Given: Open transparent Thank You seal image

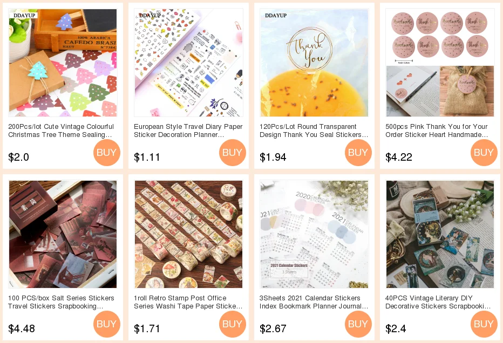Looking at the screenshot, I should 314,63.
